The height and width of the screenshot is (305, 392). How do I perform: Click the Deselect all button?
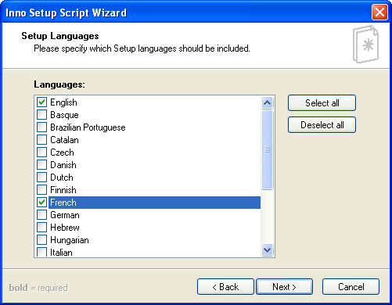pos(322,125)
